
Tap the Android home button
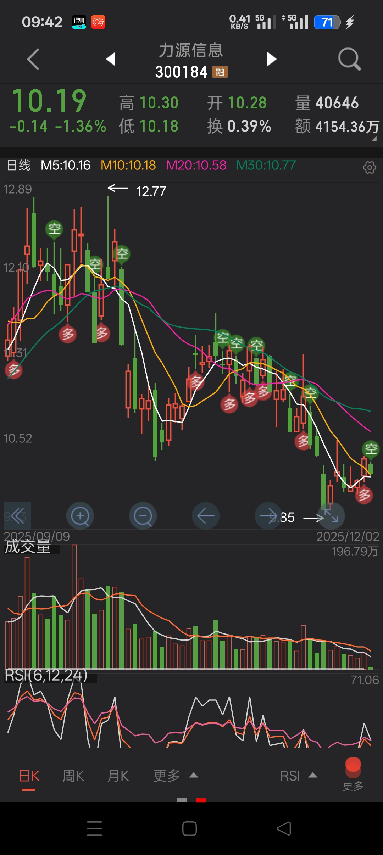189,828
